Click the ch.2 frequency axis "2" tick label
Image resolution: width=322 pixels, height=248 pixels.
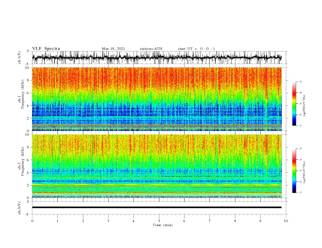[28, 185]
